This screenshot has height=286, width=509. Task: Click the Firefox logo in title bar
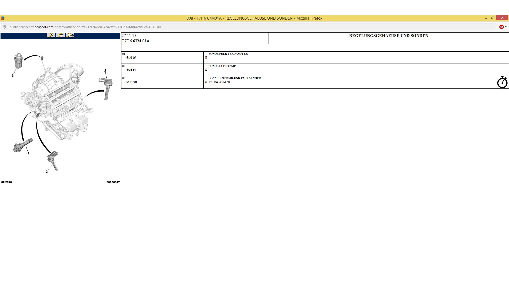[3, 18]
